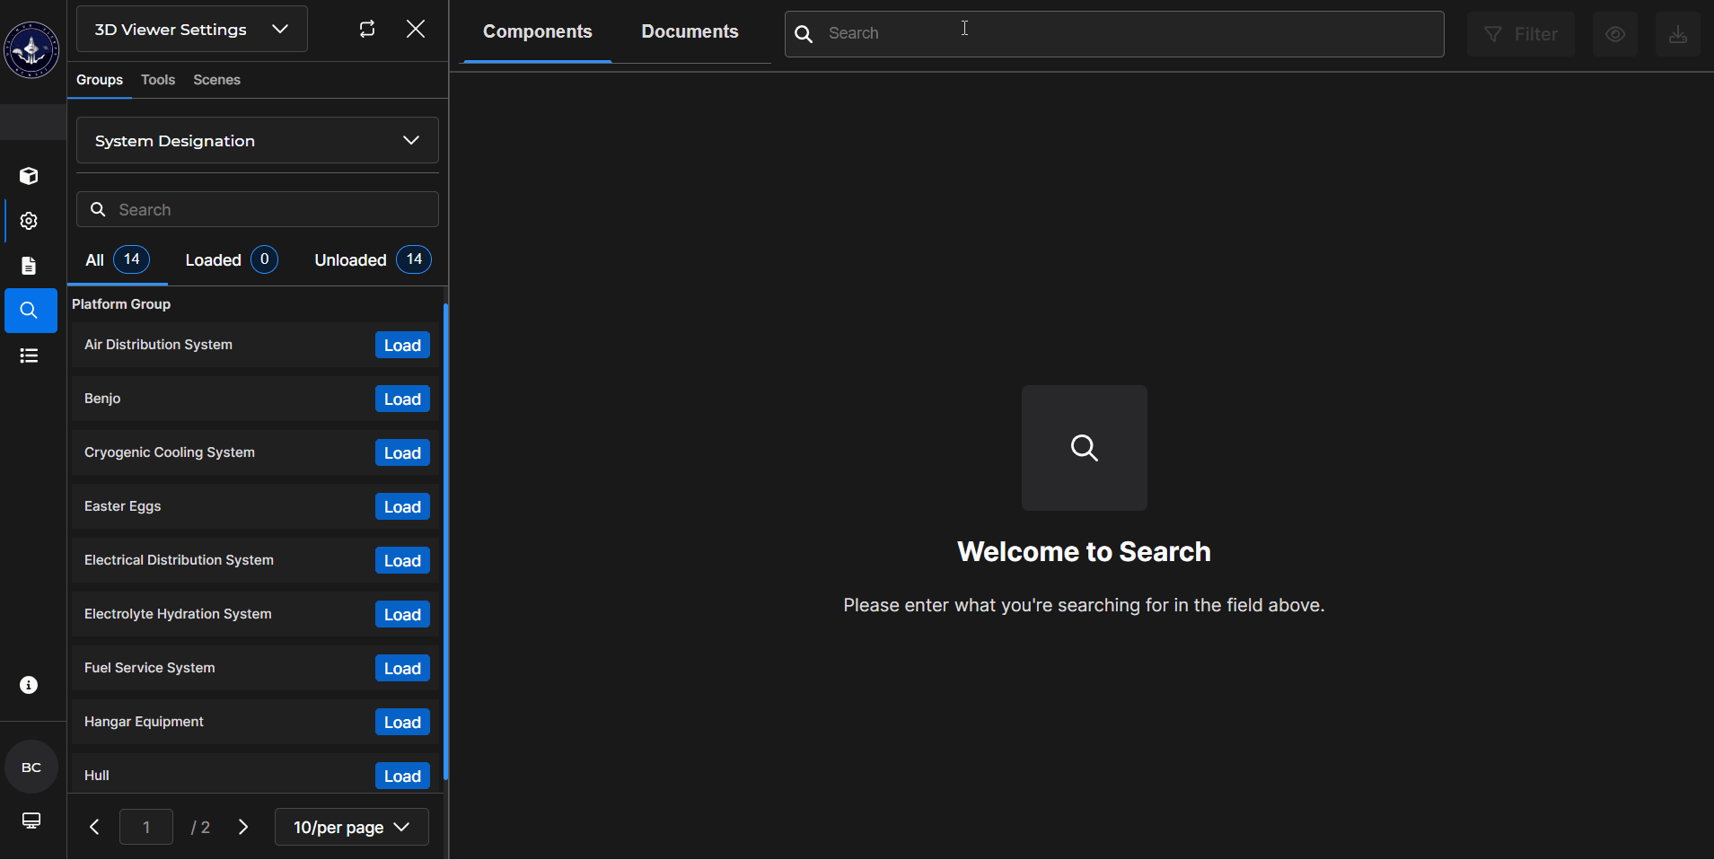Select the Hangar Equipment row label
The height and width of the screenshot is (860, 1714).
click(x=144, y=722)
